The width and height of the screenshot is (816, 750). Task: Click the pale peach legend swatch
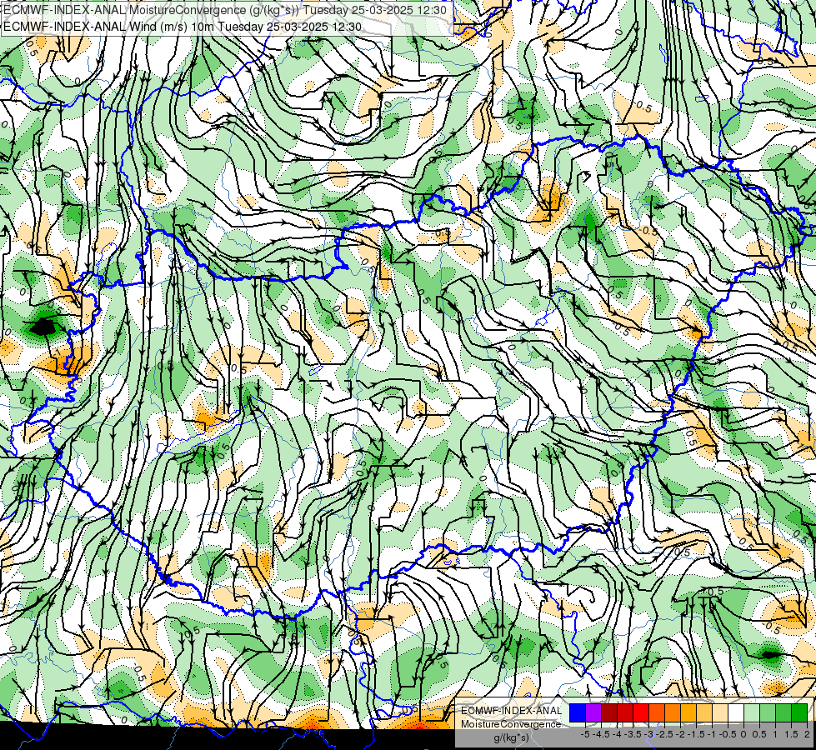(720, 712)
